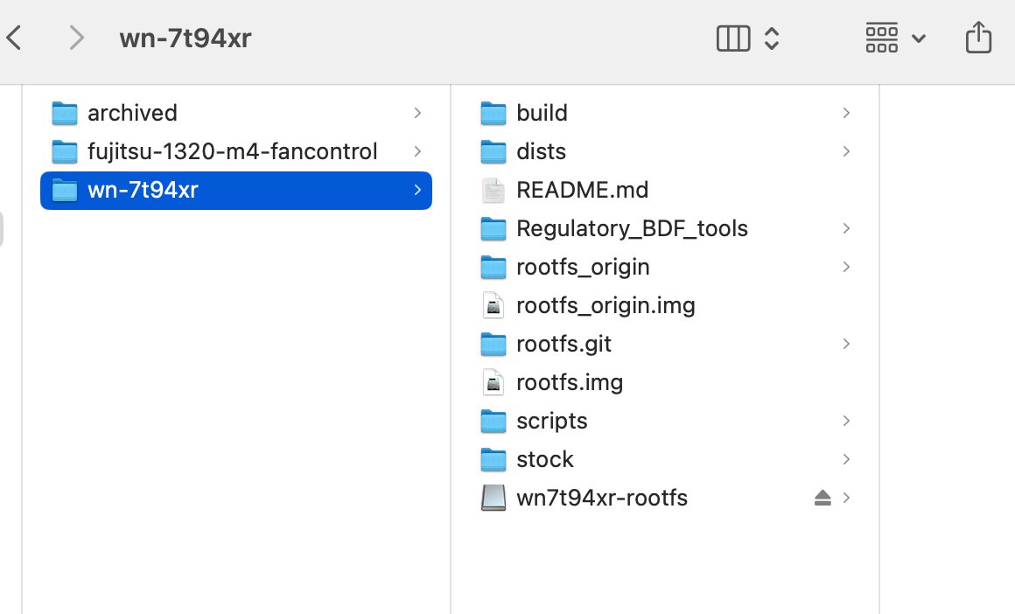1015x614 pixels.
Task: Select the 'fujitsu-1320-m4-fancontrol' name
Action: pyautogui.click(x=233, y=151)
